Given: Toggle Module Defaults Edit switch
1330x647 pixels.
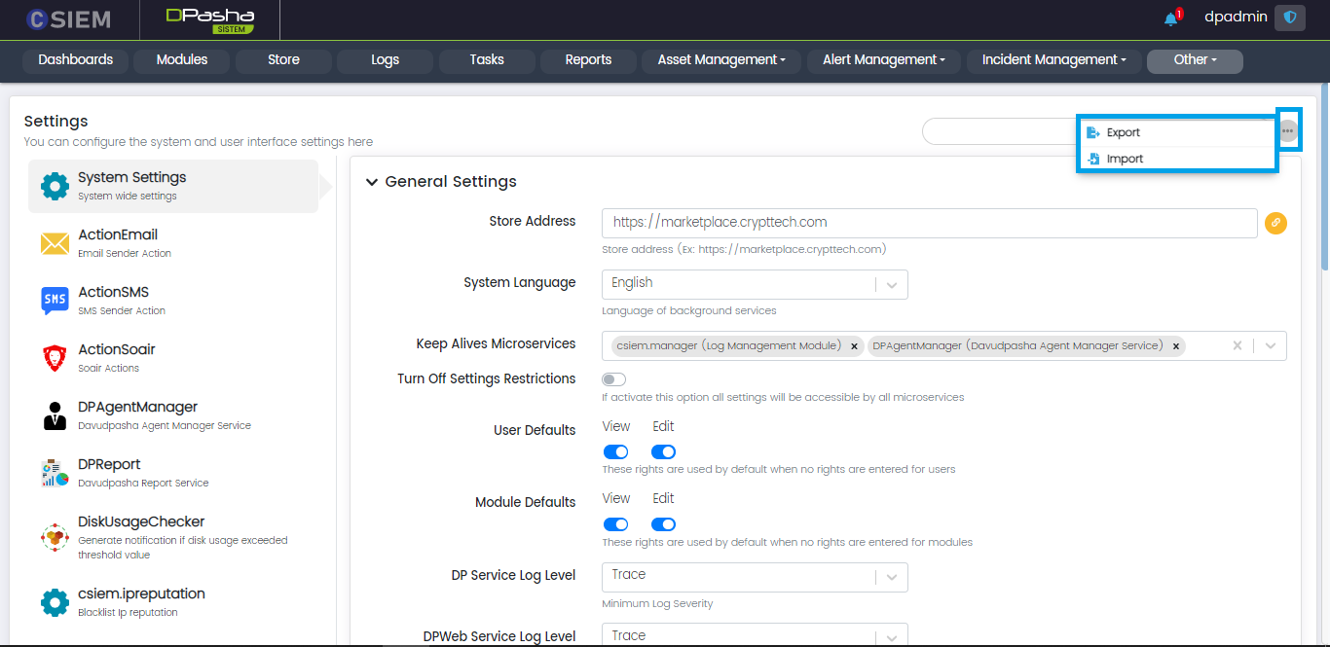Looking at the screenshot, I should [x=663, y=523].
